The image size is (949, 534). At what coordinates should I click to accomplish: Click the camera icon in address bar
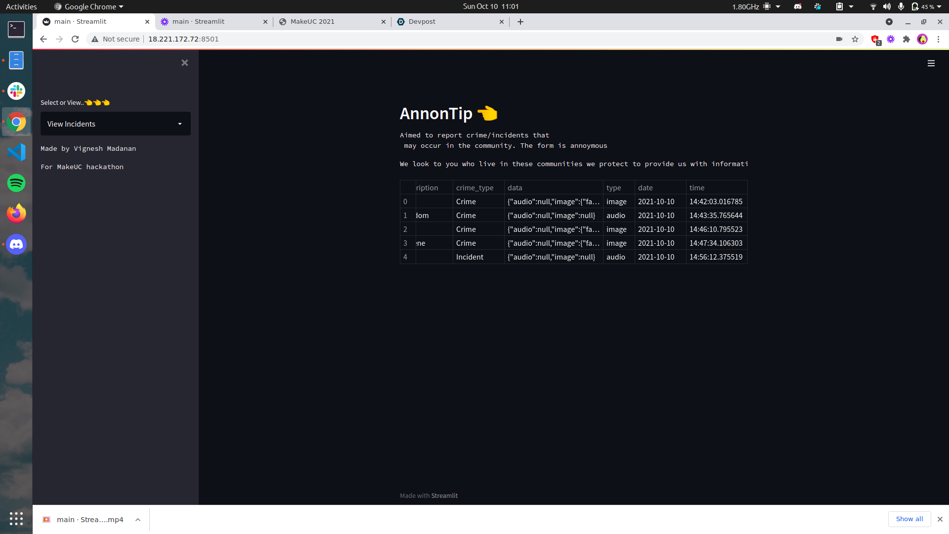tap(839, 39)
